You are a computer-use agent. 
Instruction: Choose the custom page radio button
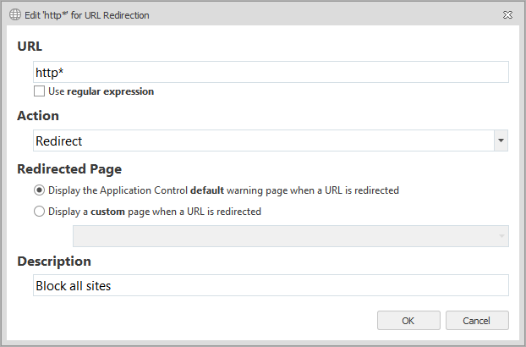40,212
